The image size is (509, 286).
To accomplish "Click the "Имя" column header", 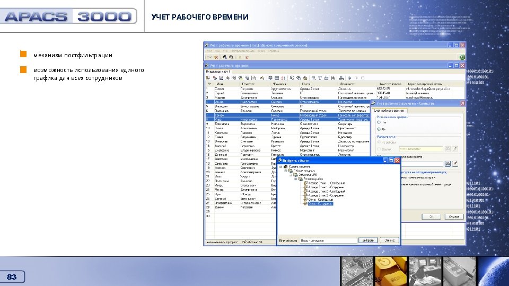I will [x=226, y=84].
